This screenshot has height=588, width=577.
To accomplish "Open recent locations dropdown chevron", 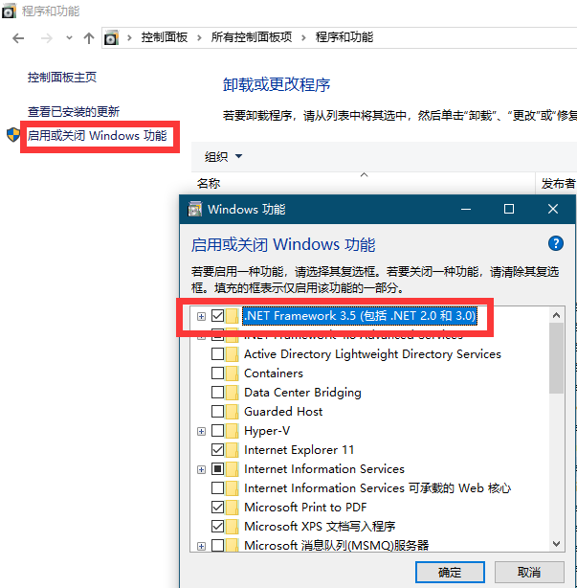I will coord(69,38).
